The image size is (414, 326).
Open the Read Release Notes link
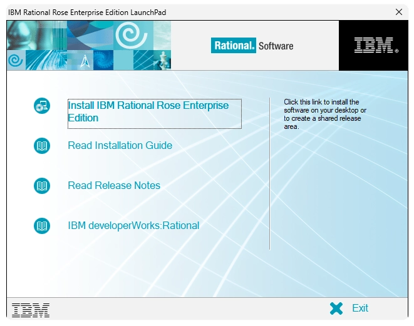pos(114,185)
